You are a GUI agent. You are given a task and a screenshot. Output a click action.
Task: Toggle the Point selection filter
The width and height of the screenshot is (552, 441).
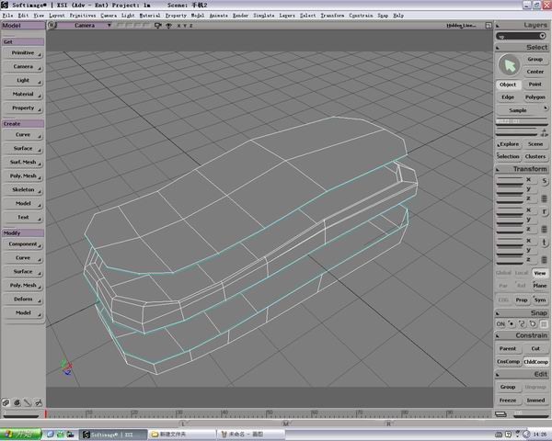[535, 85]
